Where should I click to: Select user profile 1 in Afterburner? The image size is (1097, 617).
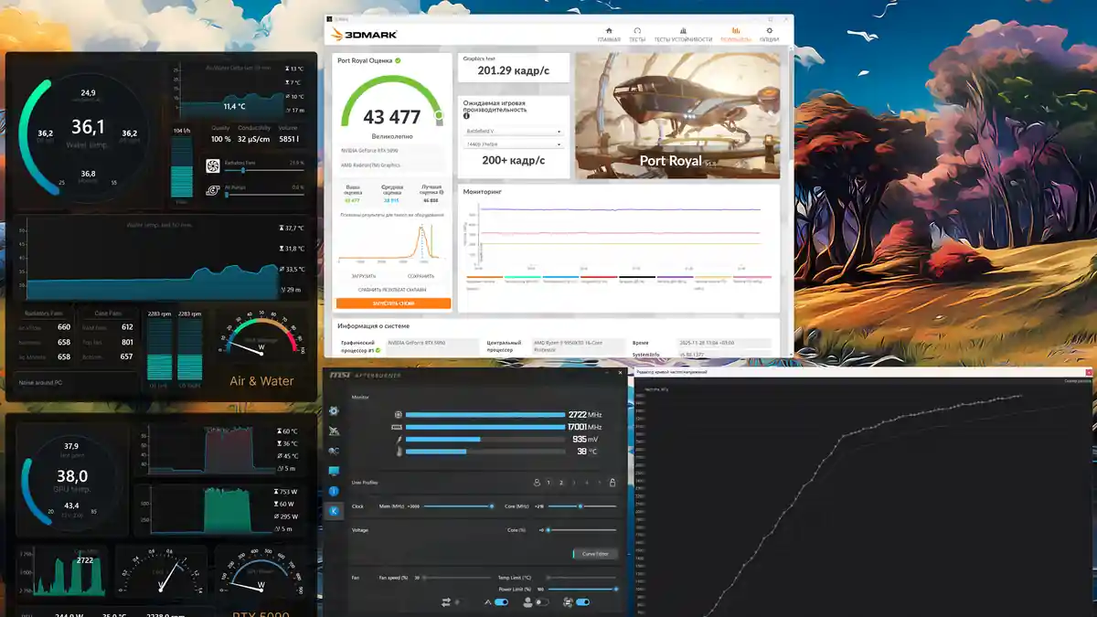[548, 483]
